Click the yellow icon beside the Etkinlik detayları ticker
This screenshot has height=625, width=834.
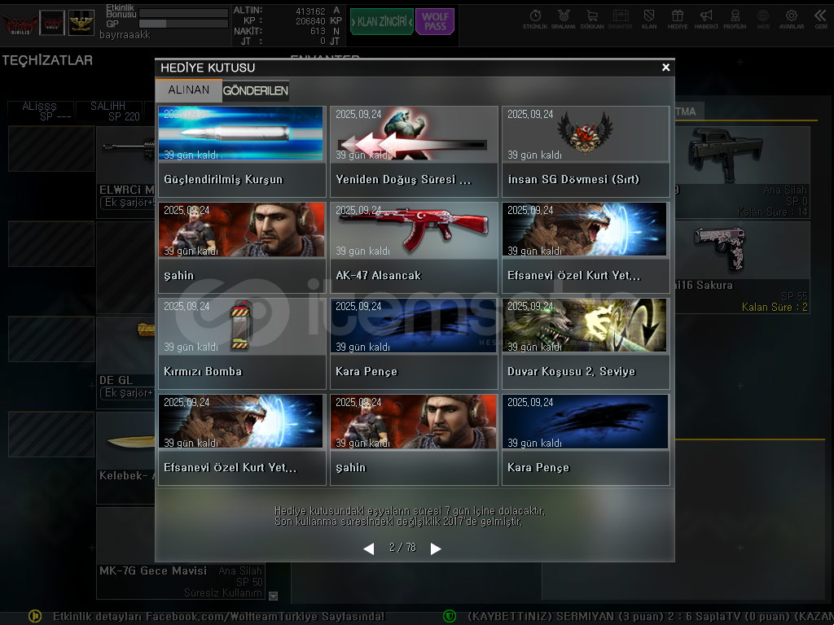(35, 616)
